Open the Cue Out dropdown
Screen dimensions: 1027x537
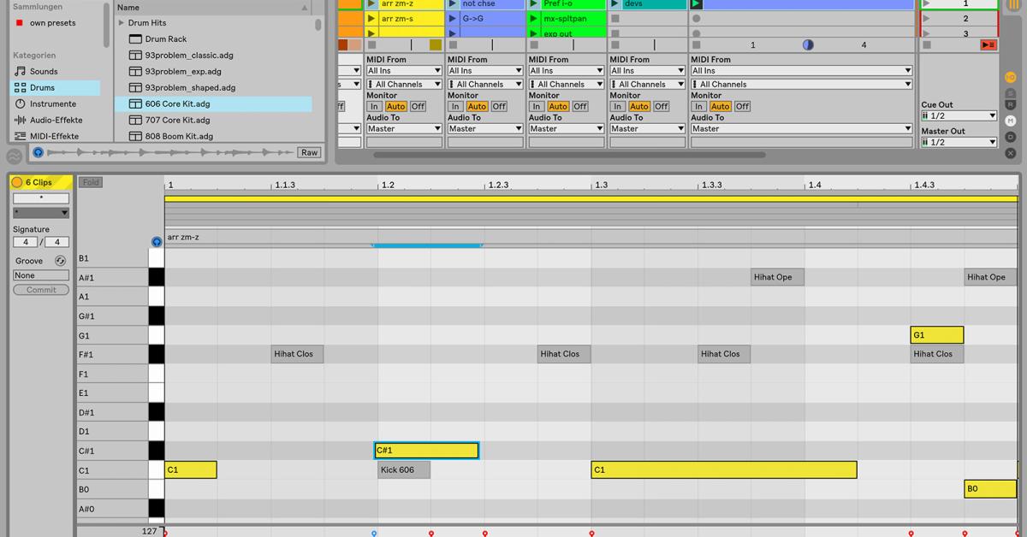click(x=959, y=115)
